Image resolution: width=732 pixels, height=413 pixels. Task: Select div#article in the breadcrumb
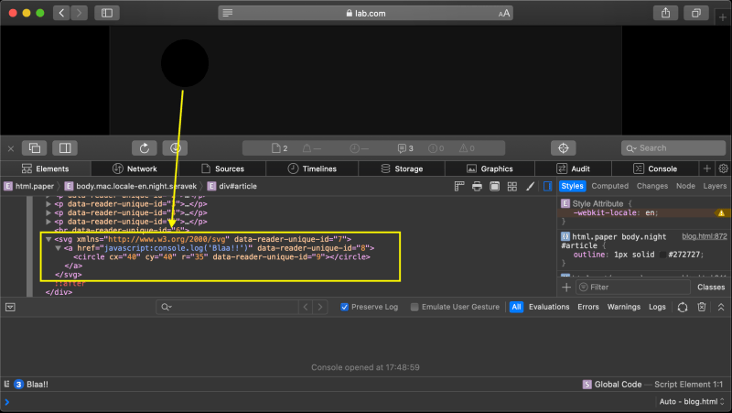pyautogui.click(x=232, y=186)
